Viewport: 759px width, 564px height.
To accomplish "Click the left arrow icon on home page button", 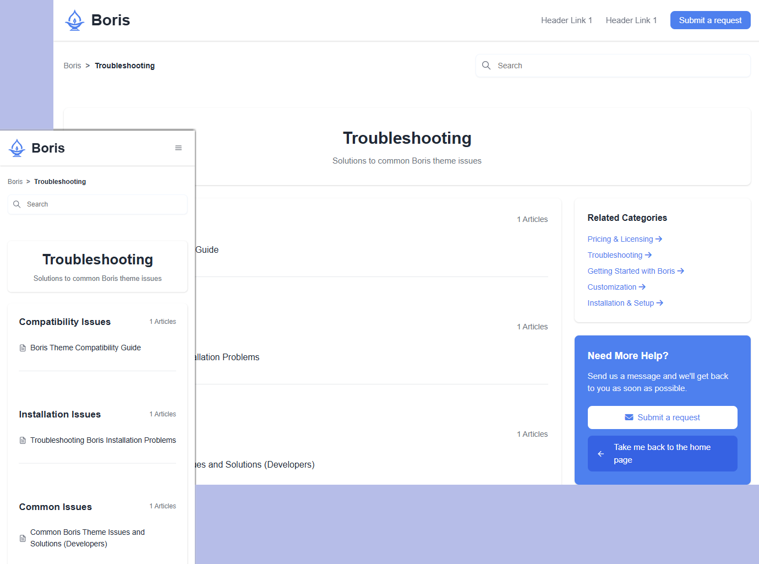I will (x=601, y=454).
